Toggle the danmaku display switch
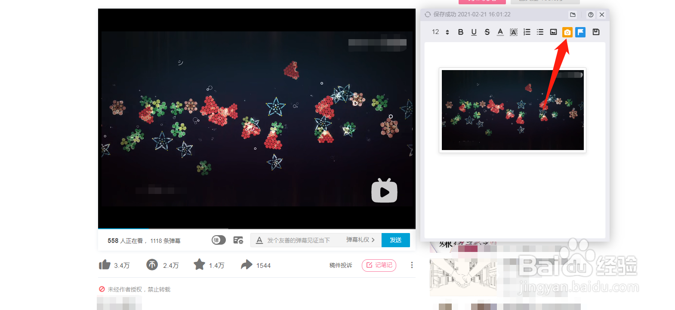Image resolution: width=675 pixels, height=310 pixels. coord(219,240)
